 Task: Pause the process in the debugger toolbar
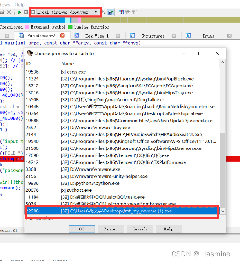[26, 12]
